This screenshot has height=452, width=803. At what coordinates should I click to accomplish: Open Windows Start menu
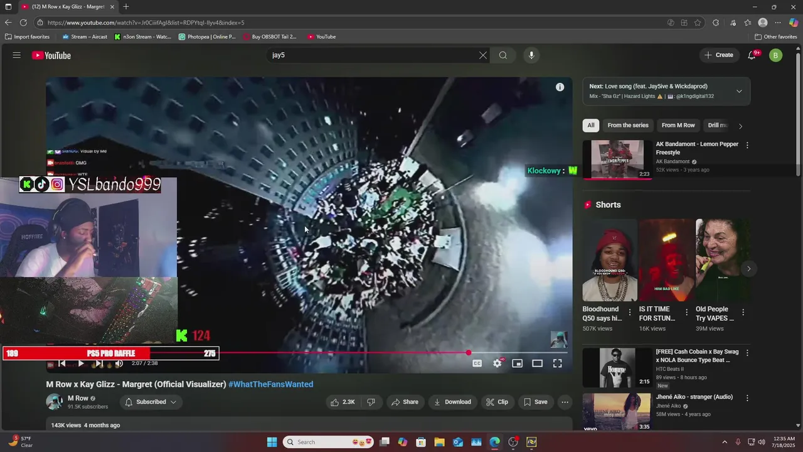coord(272,442)
